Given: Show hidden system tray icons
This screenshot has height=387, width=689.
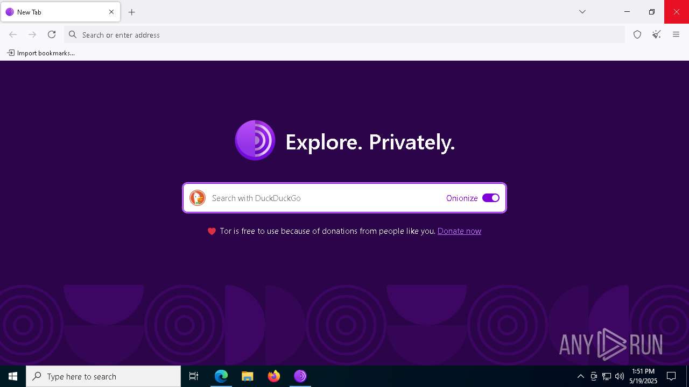Looking at the screenshot, I should click(580, 376).
